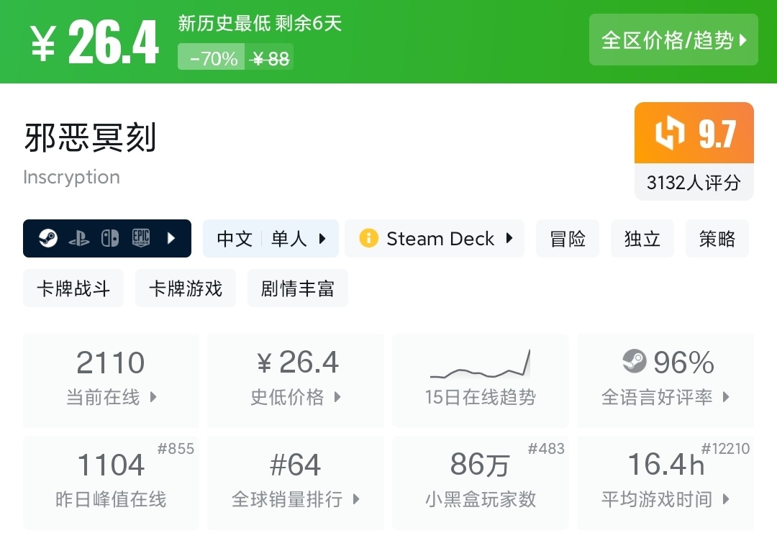Open the 剧情丰富 tag
The image size is (777, 533).
298,288
